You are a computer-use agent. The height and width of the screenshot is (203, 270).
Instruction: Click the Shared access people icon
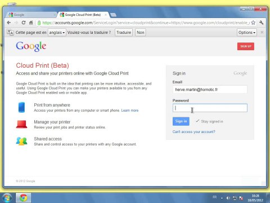click(21, 141)
